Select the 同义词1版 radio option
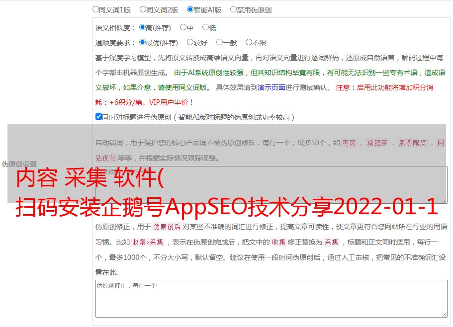The height and width of the screenshot is (327, 453). click(96, 9)
